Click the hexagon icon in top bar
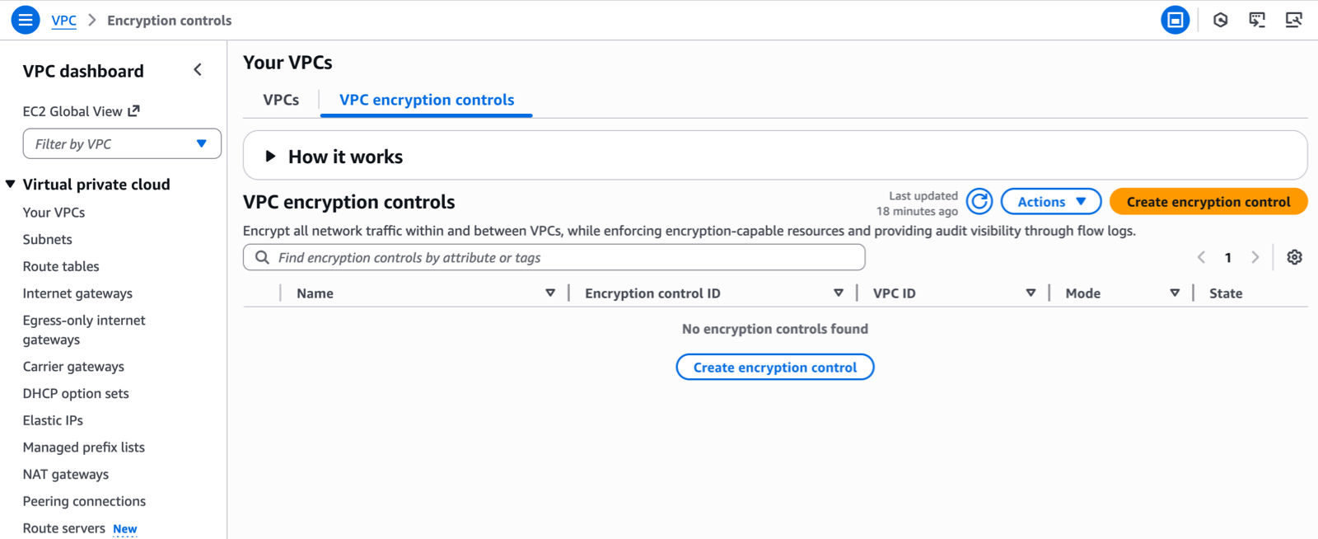 click(1220, 20)
